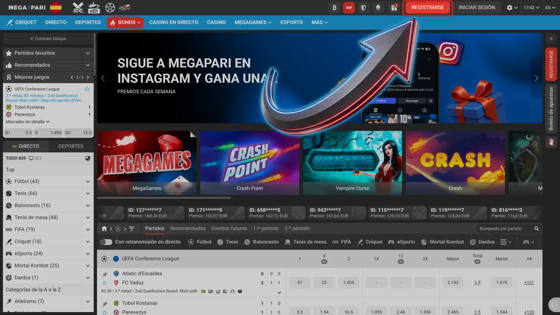Add UEFA Conference League match to favorites star
Viewport: 560px width, 315px height.
click(x=87, y=89)
